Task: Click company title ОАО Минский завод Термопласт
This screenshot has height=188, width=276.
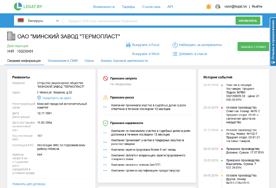Action: [x=69, y=36]
